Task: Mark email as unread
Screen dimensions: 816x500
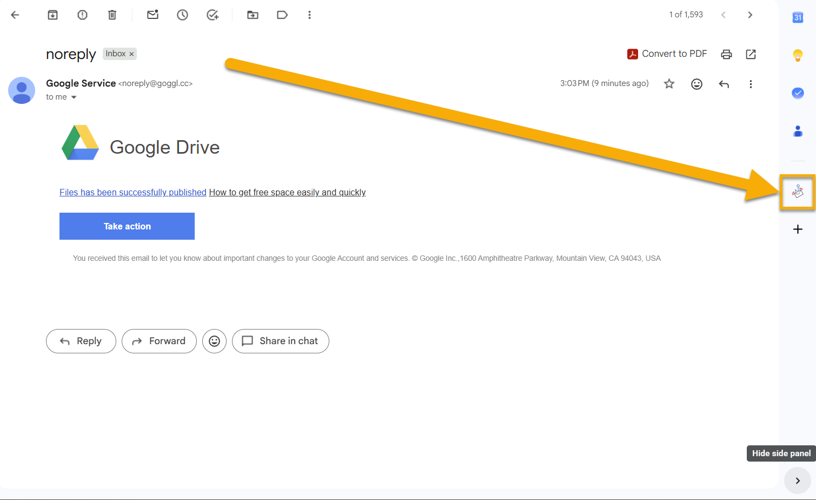Action: click(x=153, y=15)
